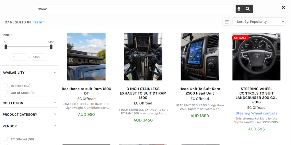Viewport: 291px width, 145px height.
Task: Tick the In Stock (92) checkbox
Action: coord(6,86)
